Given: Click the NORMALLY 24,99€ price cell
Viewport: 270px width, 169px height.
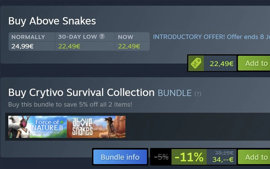Looking at the screenshot, I should [x=32, y=41].
